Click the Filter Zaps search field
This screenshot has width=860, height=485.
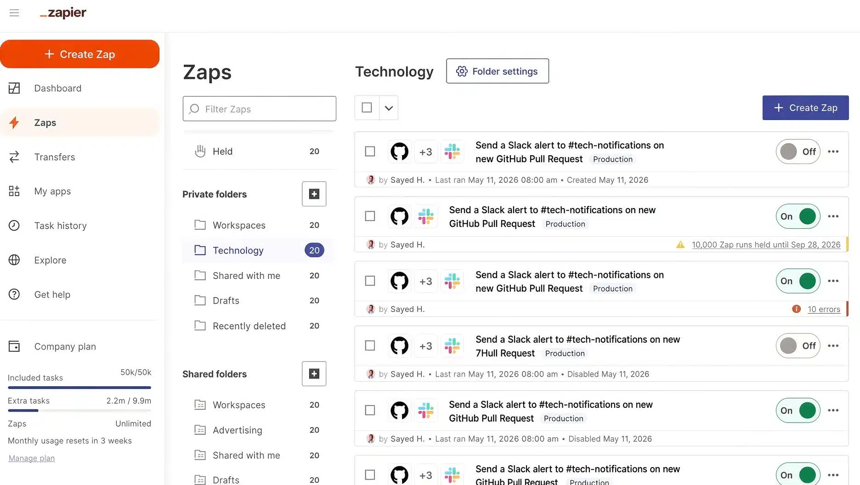259,109
